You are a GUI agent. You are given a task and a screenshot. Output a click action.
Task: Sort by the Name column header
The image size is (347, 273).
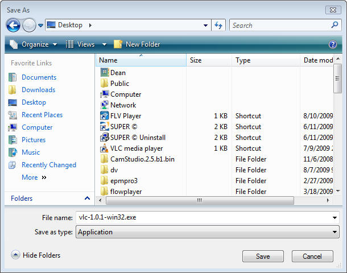141,60
